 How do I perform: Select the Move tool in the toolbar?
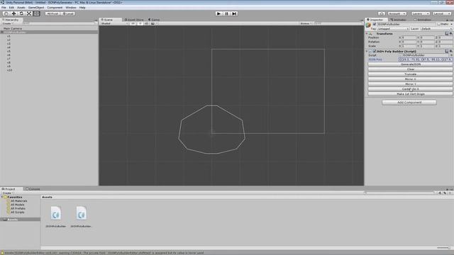click(13, 13)
